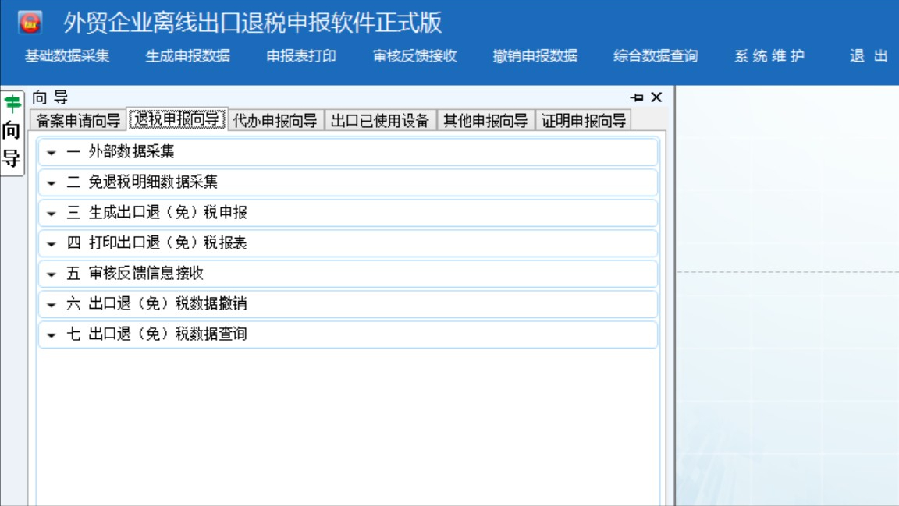Open the 基础数据采集 menu
The height and width of the screenshot is (506, 899).
67,55
